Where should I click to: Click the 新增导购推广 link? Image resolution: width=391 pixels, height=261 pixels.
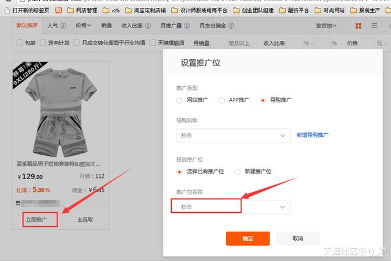coord(312,135)
